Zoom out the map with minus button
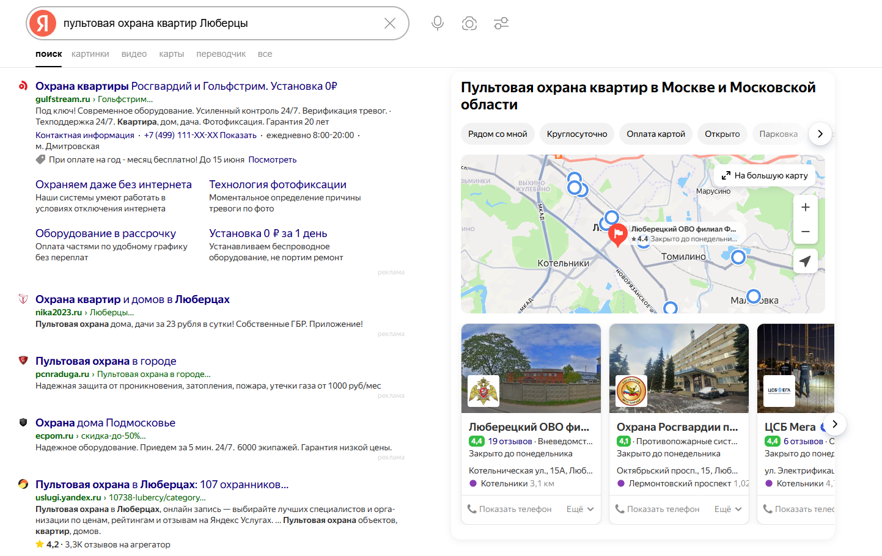The height and width of the screenshot is (556, 882). coord(806,232)
